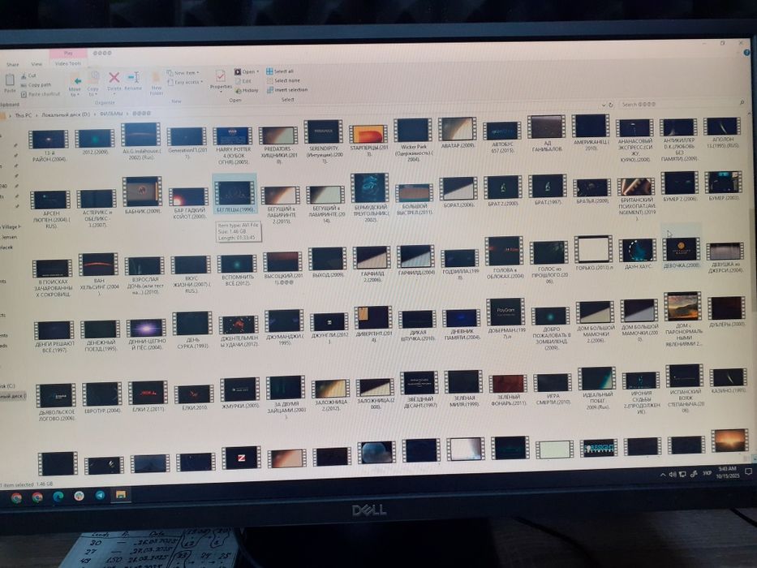The height and width of the screenshot is (568, 757).
Task: Select the БАБНИК (2009) video
Action: click(143, 196)
